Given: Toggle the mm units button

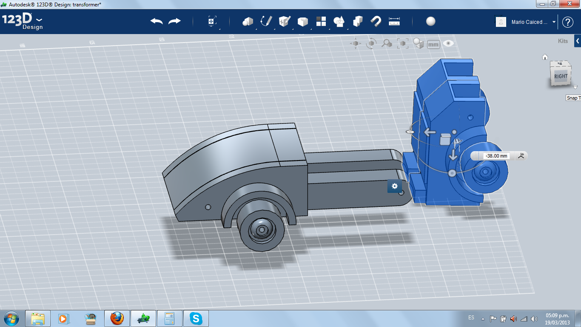Looking at the screenshot, I should 433,44.
